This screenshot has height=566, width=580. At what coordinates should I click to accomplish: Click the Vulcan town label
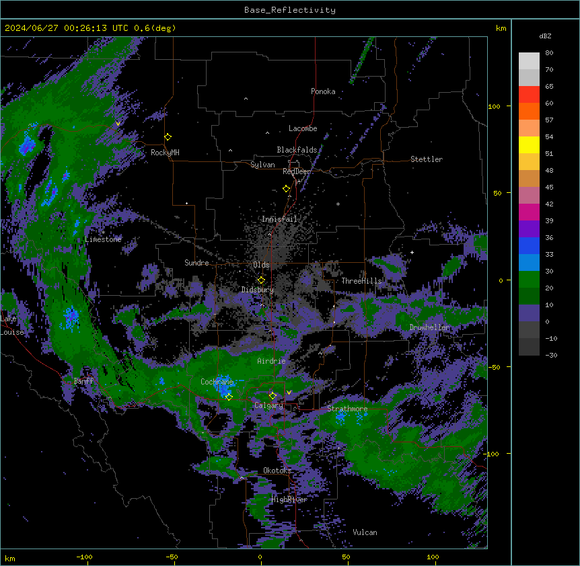[x=365, y=532]
